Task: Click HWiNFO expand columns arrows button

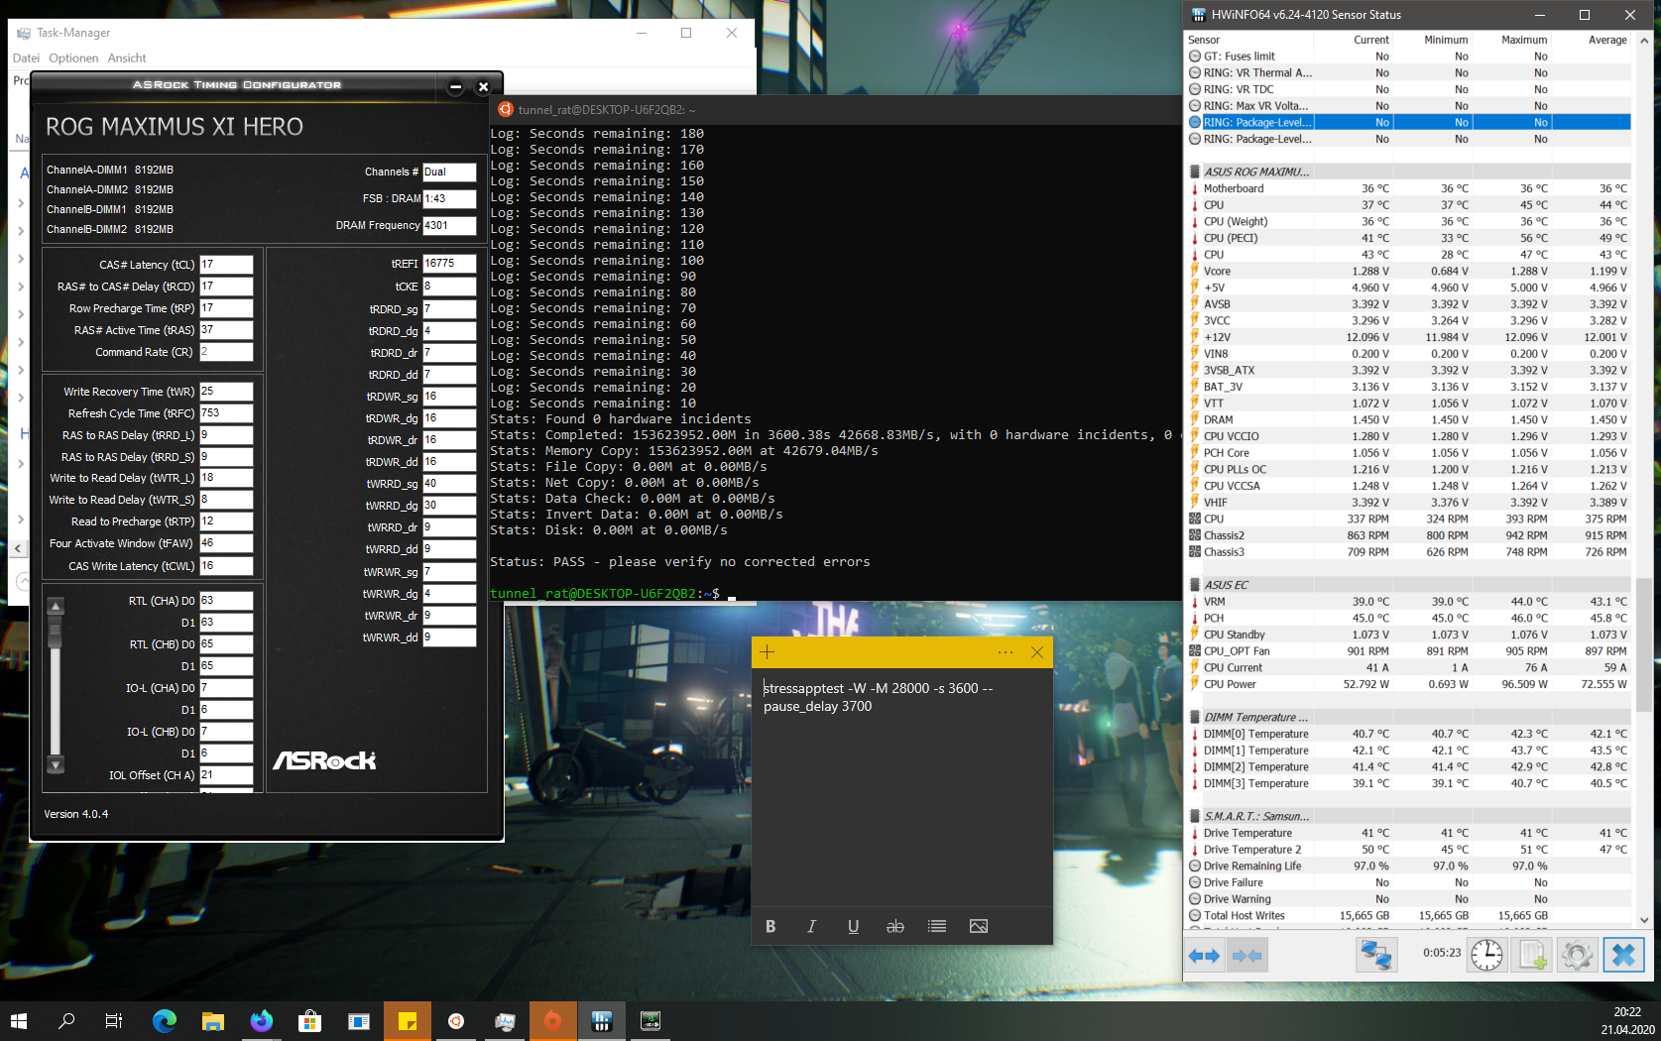Action: pos(1204,956)
